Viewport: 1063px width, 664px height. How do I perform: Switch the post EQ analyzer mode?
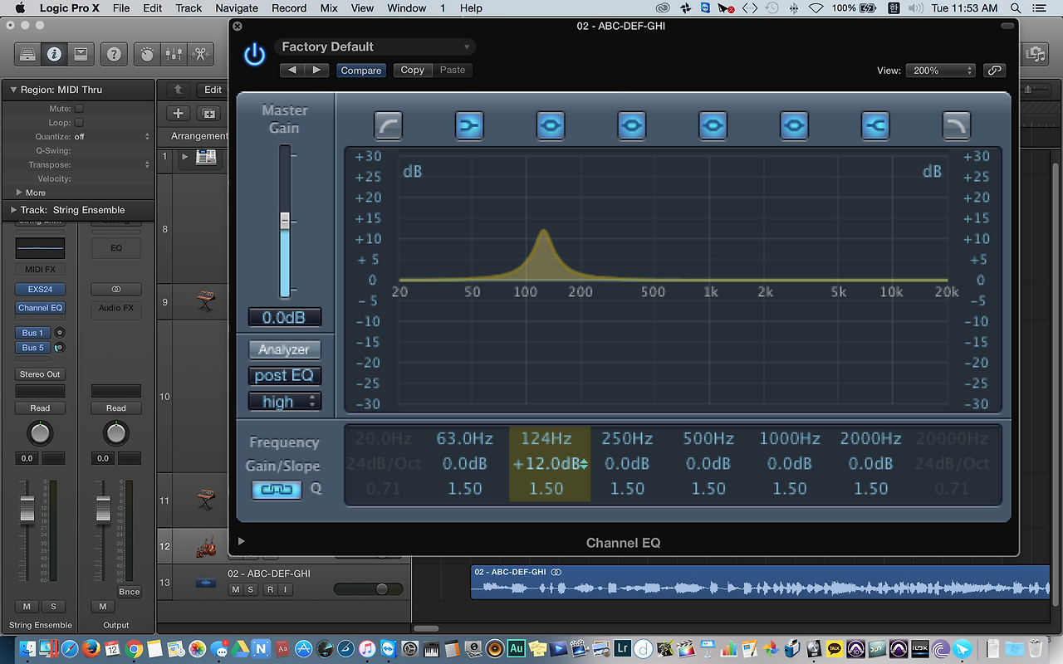[x=284, y=376]
